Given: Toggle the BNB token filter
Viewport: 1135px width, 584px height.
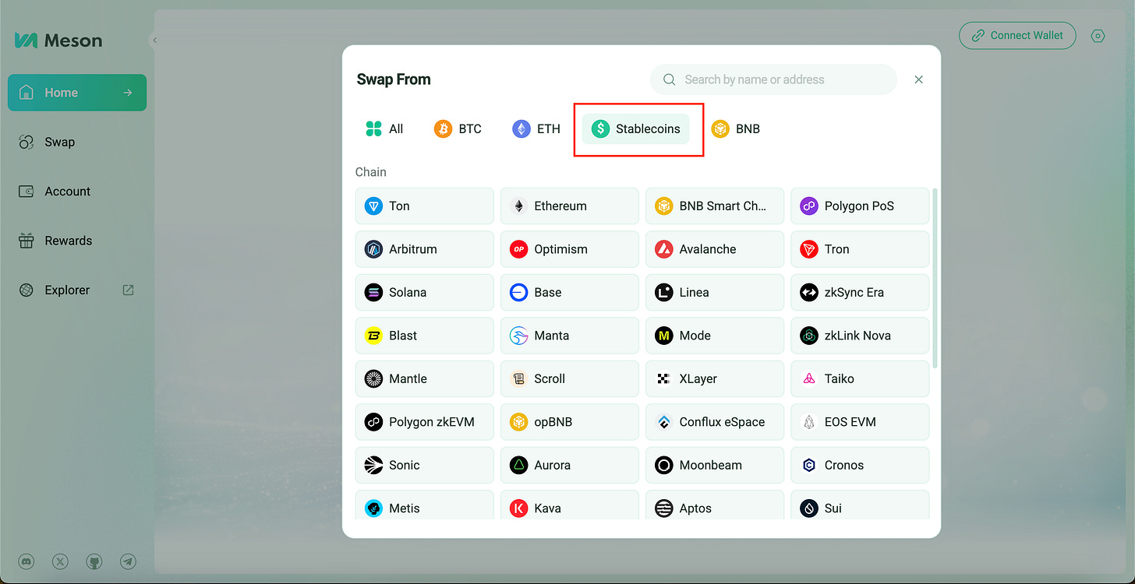Looking at the screenshot, I should coord(736,128).
